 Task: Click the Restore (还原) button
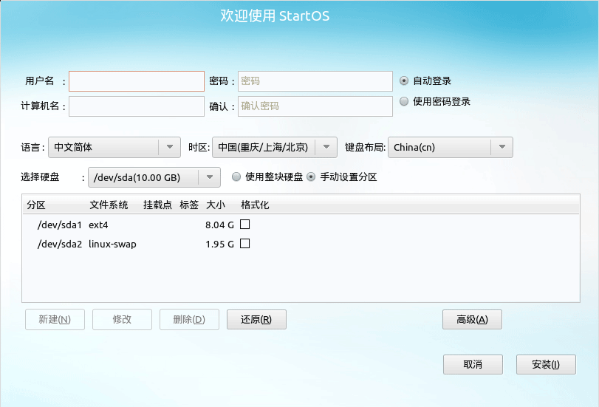point(256,320)
